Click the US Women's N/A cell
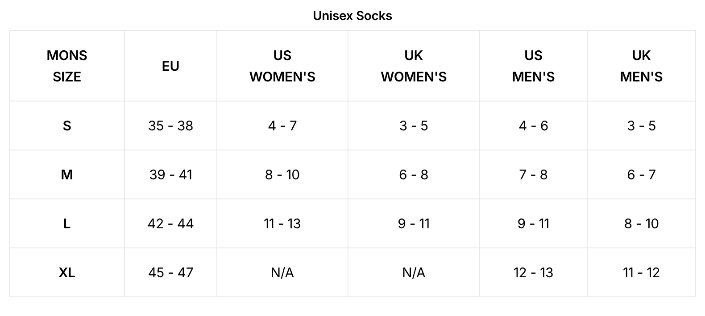 (x=282, y=272)
